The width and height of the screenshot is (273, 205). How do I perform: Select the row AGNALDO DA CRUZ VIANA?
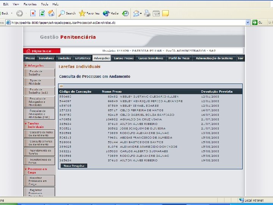pyautogui.click(x=150, y=120)
